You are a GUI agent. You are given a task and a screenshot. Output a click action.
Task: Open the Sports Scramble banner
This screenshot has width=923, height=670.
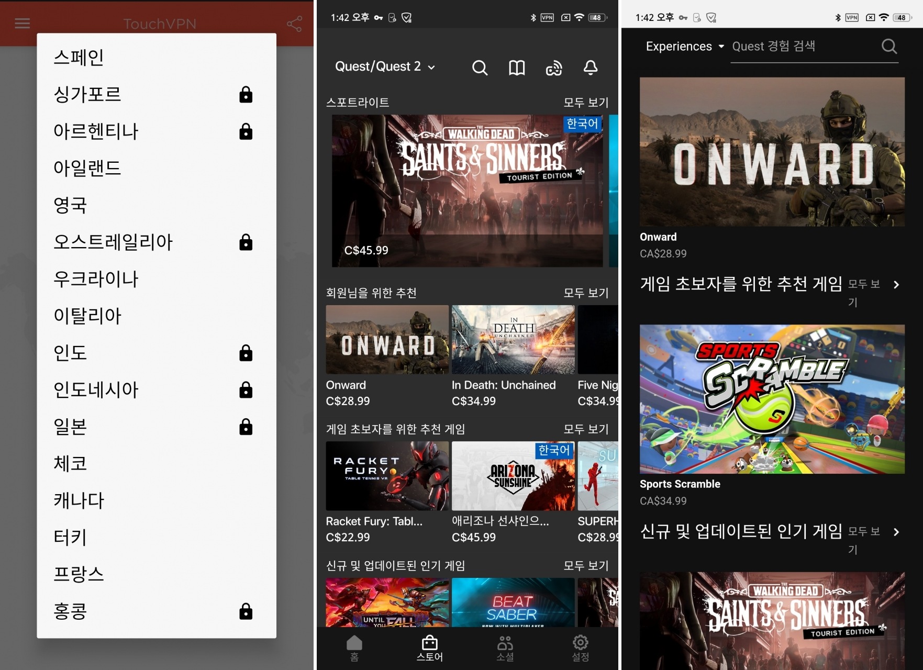[x=772, y=399]
